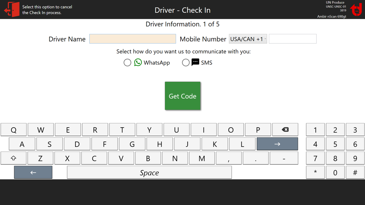Tap the U key
The height and width of the screenshot is (205, 365).
[176, 130]
